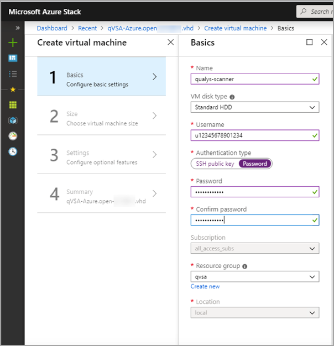This screenshot has height=346, width=334.
Task: Click the green plus create resource icon
Action: [13, 43]
